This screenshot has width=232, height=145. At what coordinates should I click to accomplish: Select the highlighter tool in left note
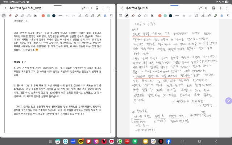[x=16, y=16]
